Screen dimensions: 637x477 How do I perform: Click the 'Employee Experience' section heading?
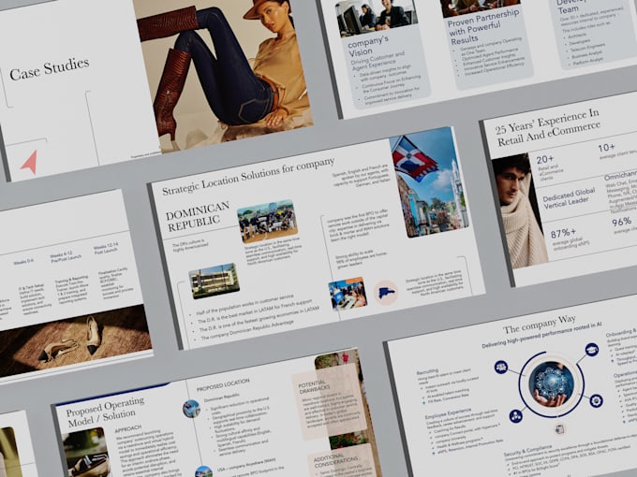pyautogui.click(x=448, y=413)
